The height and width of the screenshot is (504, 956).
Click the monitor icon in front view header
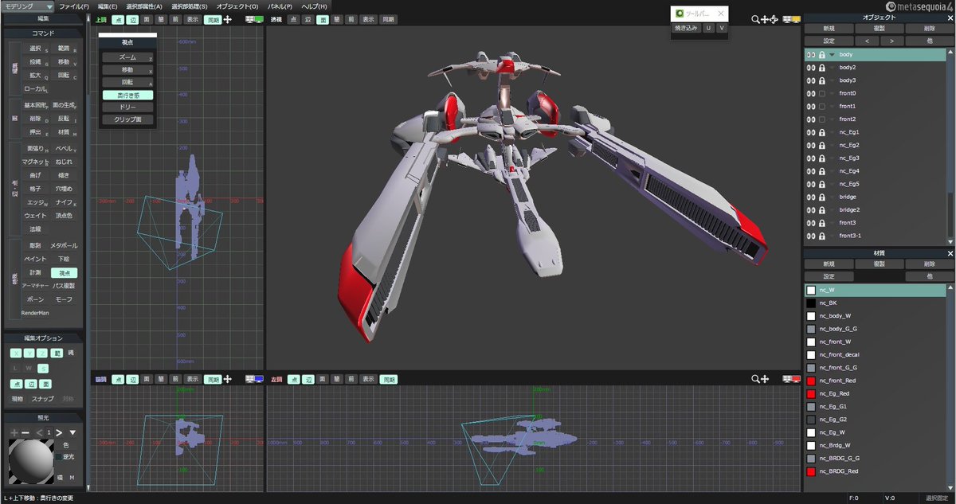(254, 379)
